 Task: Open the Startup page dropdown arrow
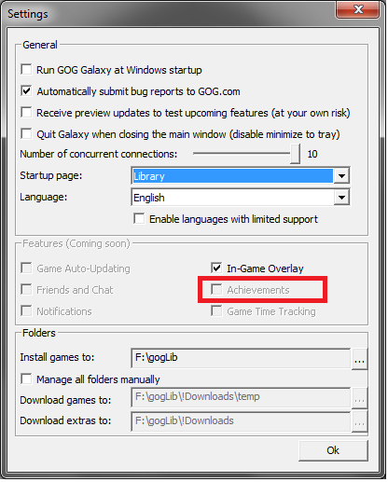[x=341, y=176]
